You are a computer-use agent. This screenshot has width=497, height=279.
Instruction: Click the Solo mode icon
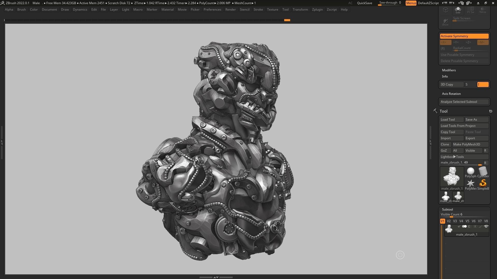click(x=458, y=10)
